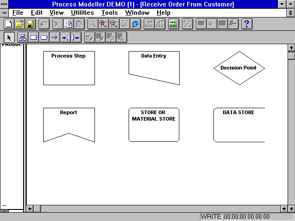Select the hierarchy diagram tool

22,37
